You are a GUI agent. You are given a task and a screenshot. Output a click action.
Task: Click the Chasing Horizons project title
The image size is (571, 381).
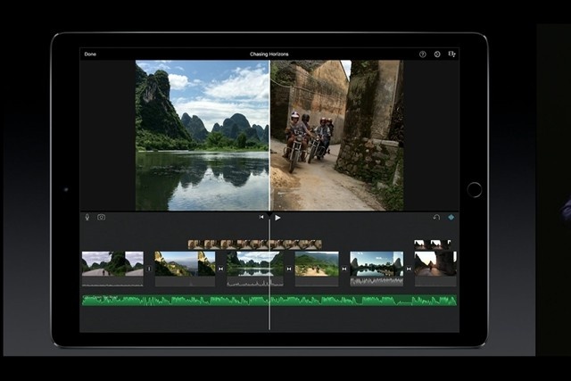[269, 54]
